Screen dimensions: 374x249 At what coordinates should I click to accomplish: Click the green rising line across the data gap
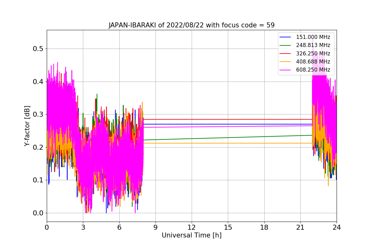tap(228, 138)
